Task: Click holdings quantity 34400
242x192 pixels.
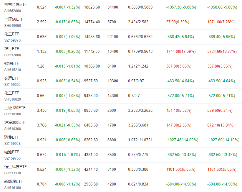Action: click(x=113, y=7)
